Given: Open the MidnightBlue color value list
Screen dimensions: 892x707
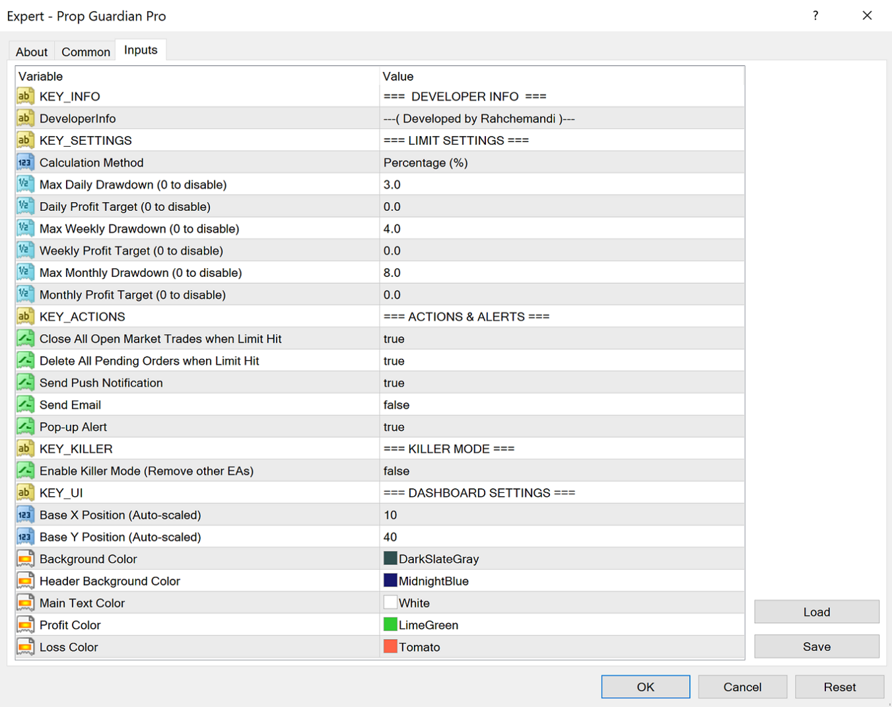Looking at the screenshot, I should 562,581.
